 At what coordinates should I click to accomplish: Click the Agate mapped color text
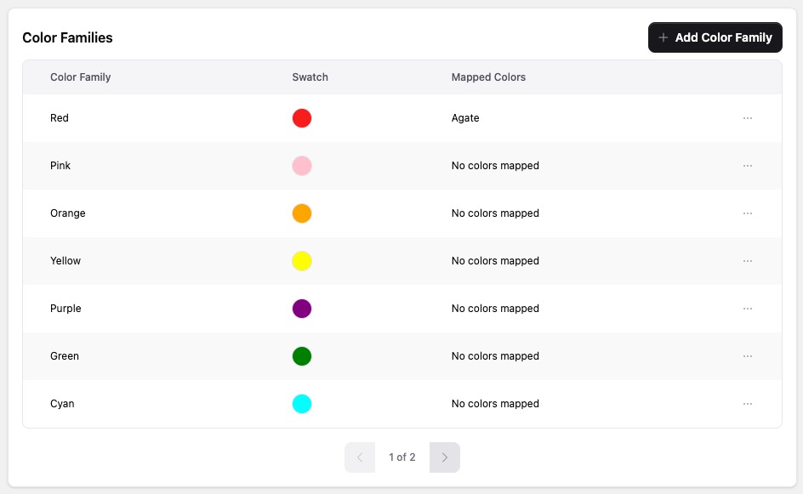[x=465, y=118]
